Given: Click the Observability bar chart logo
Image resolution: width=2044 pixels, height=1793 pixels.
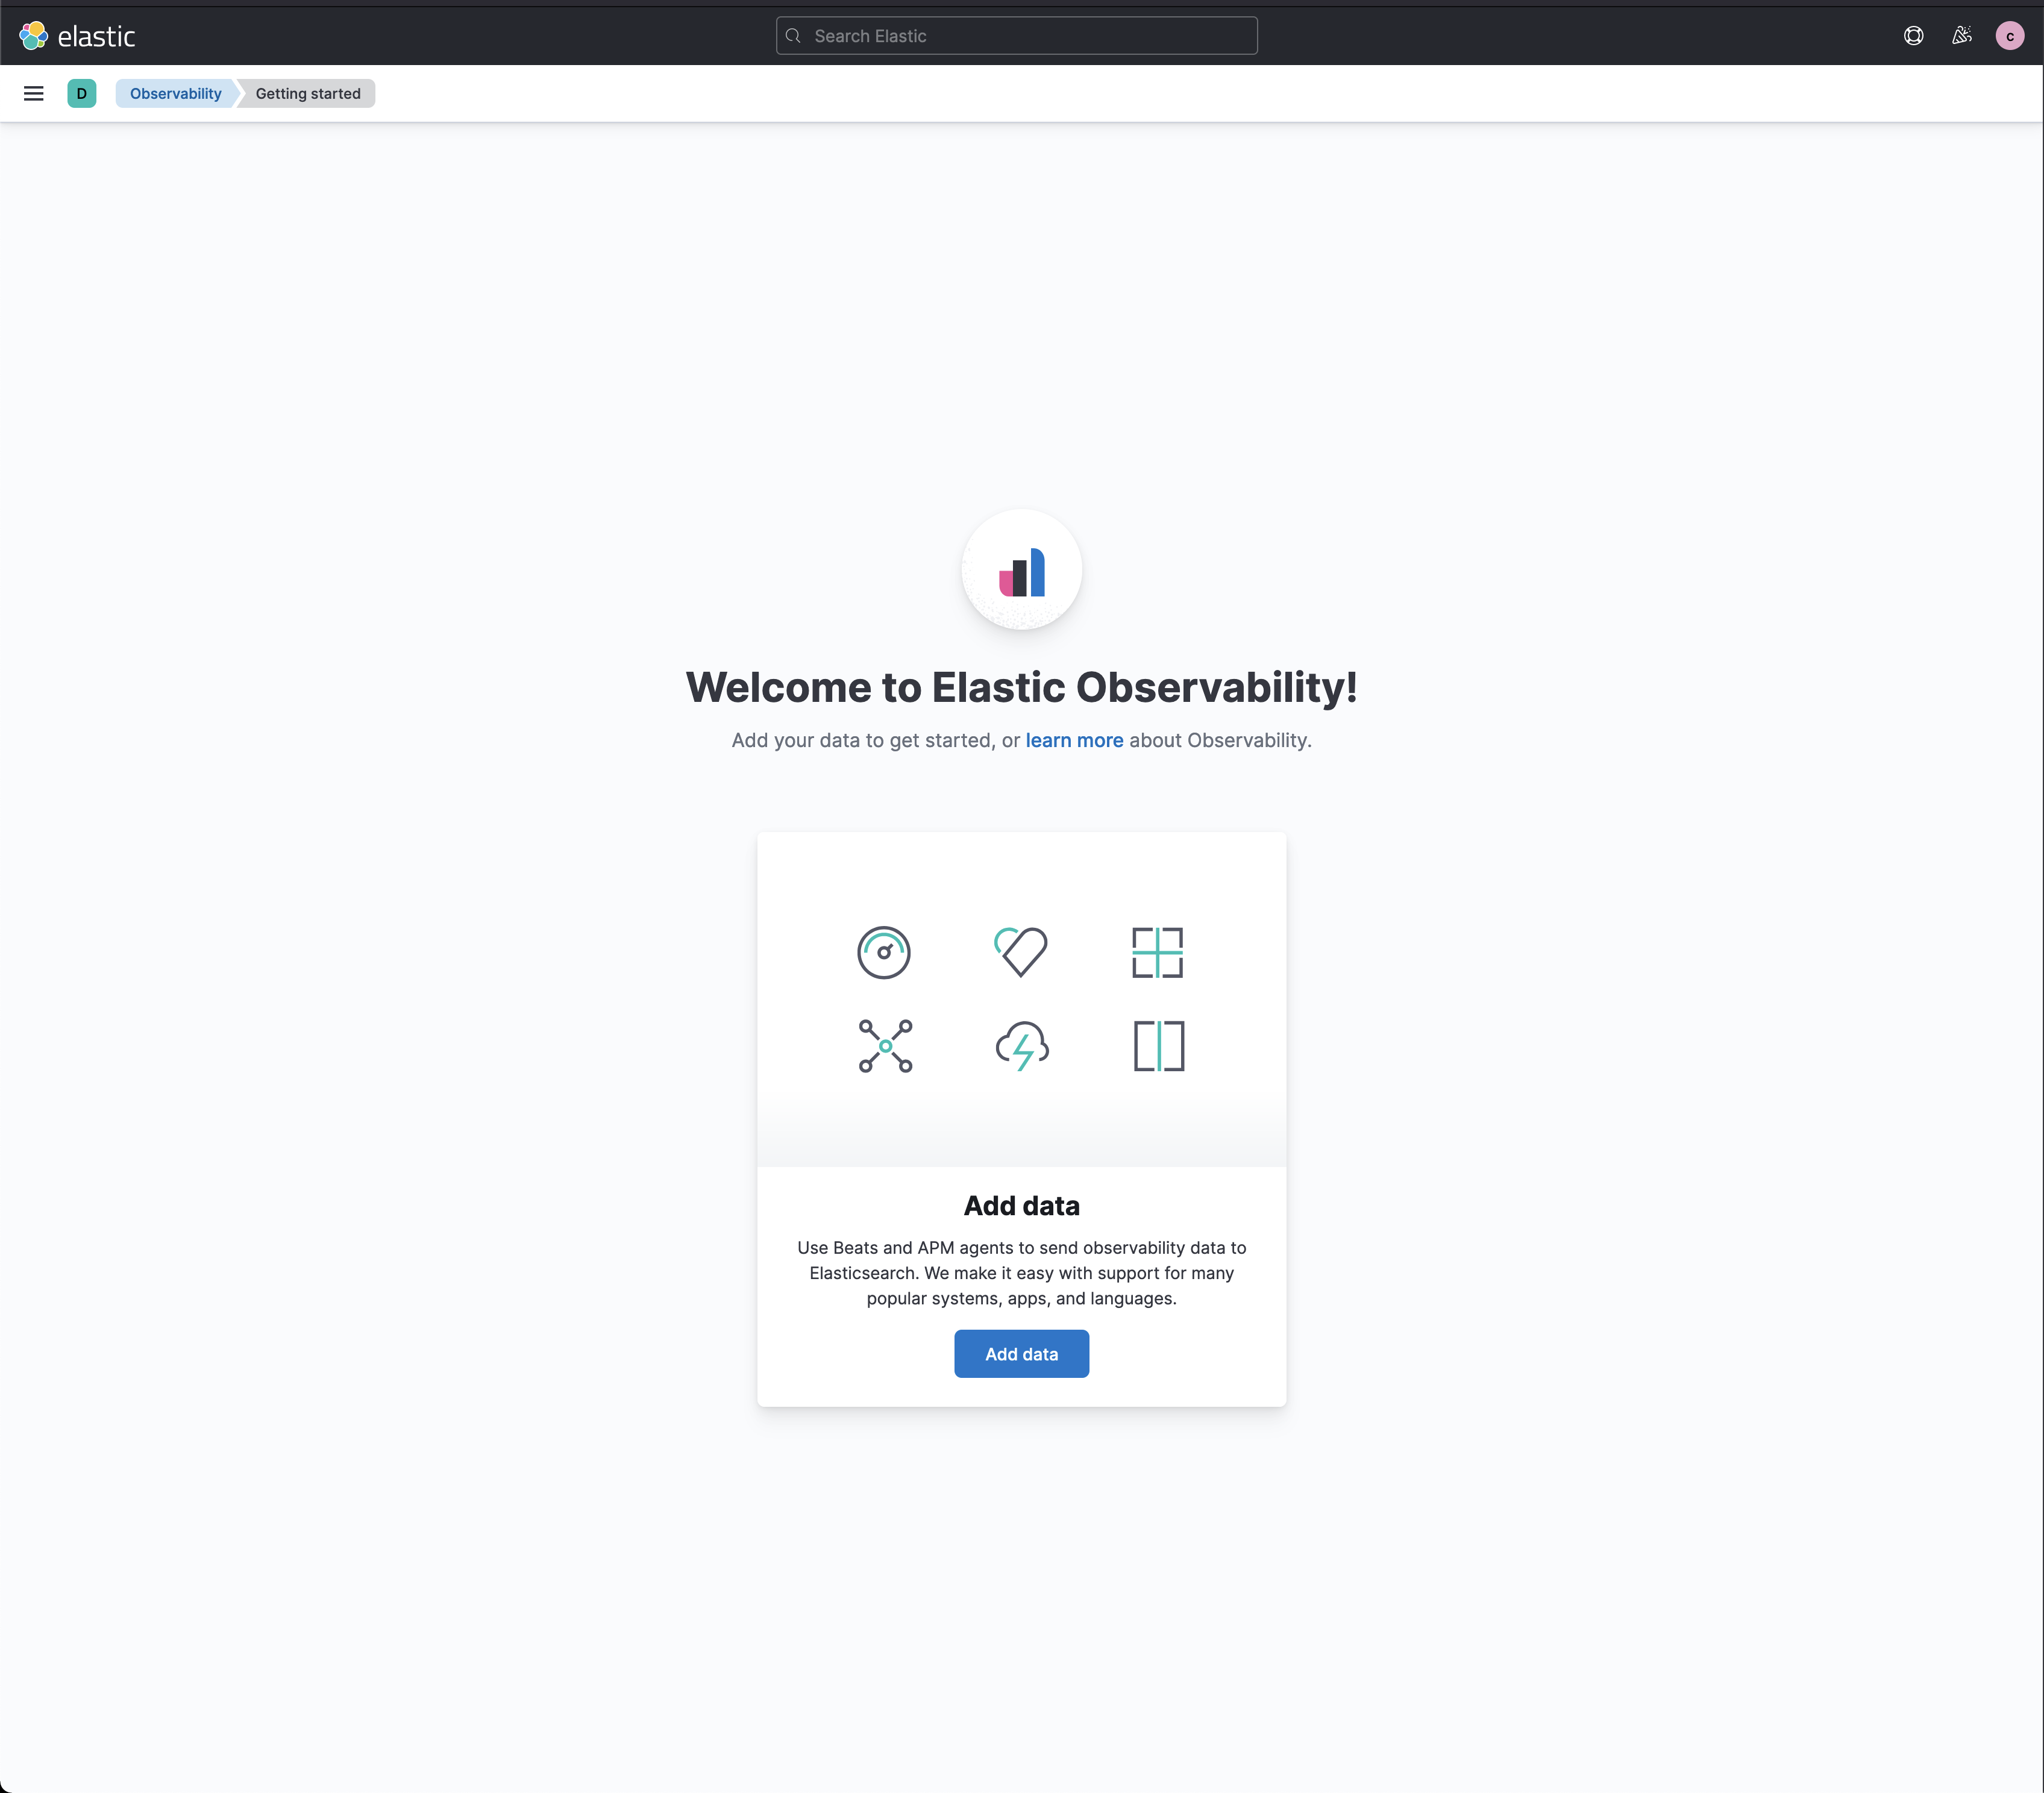Looking at the screenshot, I should click(x=1021, y=570).
